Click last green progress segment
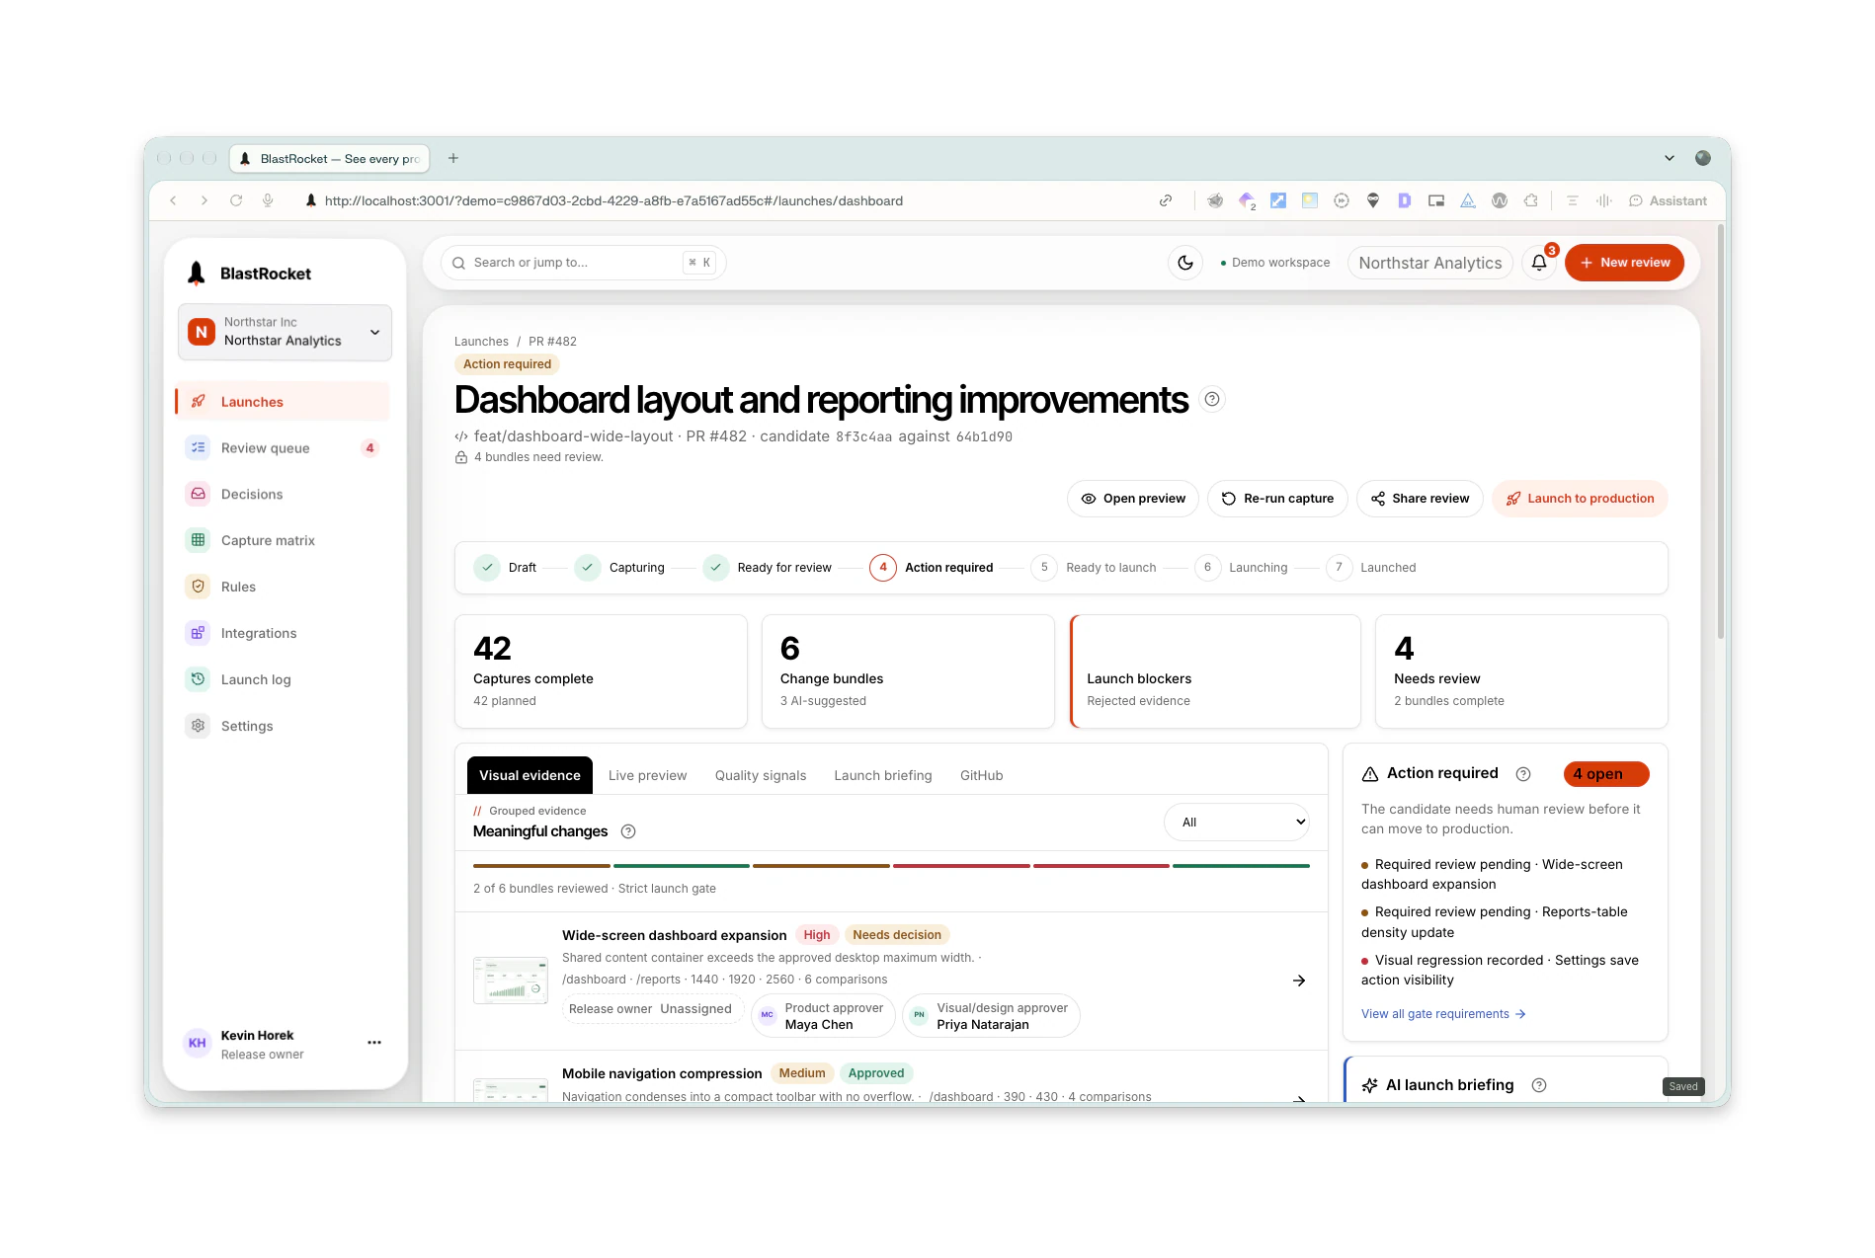Image resolution: width=1875 pixels, height=1258 pixels. [1241, 866]
